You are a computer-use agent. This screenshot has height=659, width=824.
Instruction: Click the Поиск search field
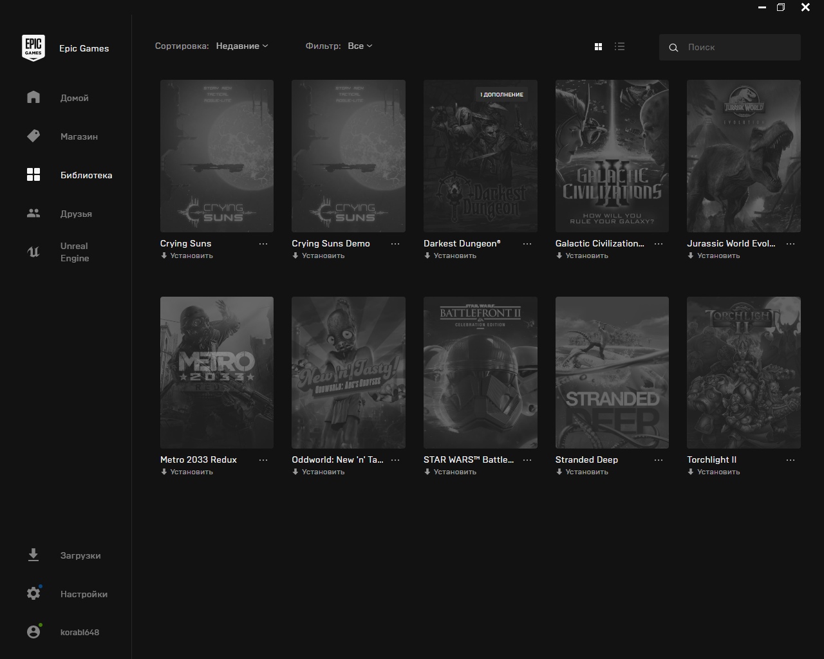(730, 47)
